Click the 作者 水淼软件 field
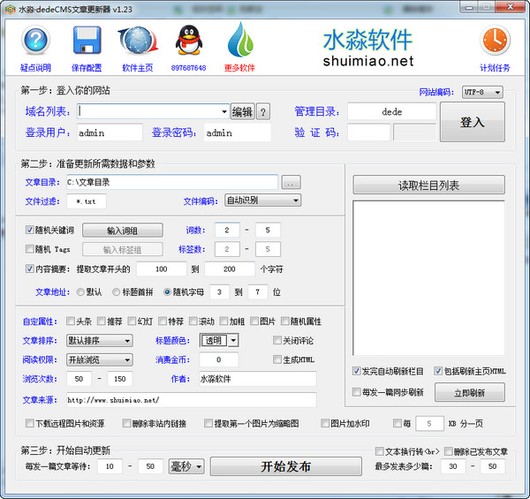This screenshot has width=530, height=499. coord(258,379)
